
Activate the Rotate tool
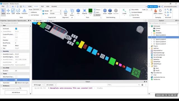point(18,12)
